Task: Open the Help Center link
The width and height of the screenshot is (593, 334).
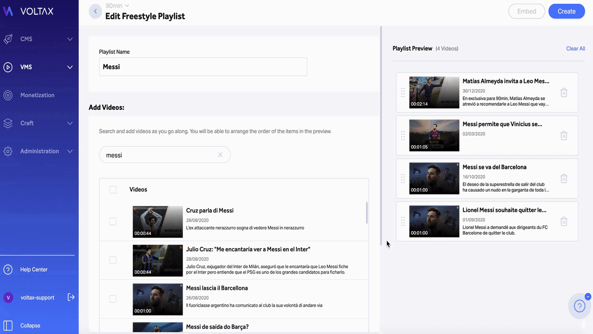Action: [34, 270]
